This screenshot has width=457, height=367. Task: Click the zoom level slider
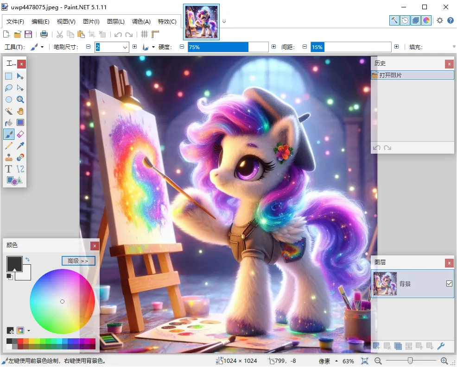(411, 361)
